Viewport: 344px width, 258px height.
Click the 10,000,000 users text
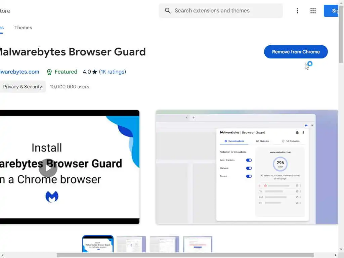click(x=70, y=87)
